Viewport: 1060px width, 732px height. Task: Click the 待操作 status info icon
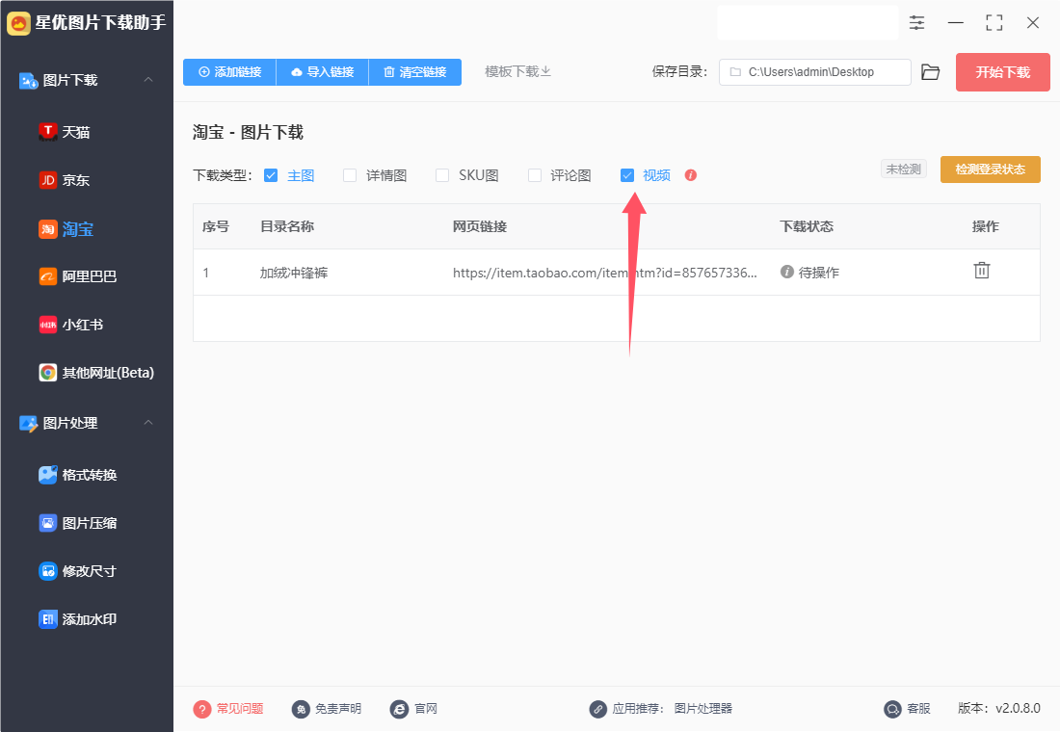point(787,272)
